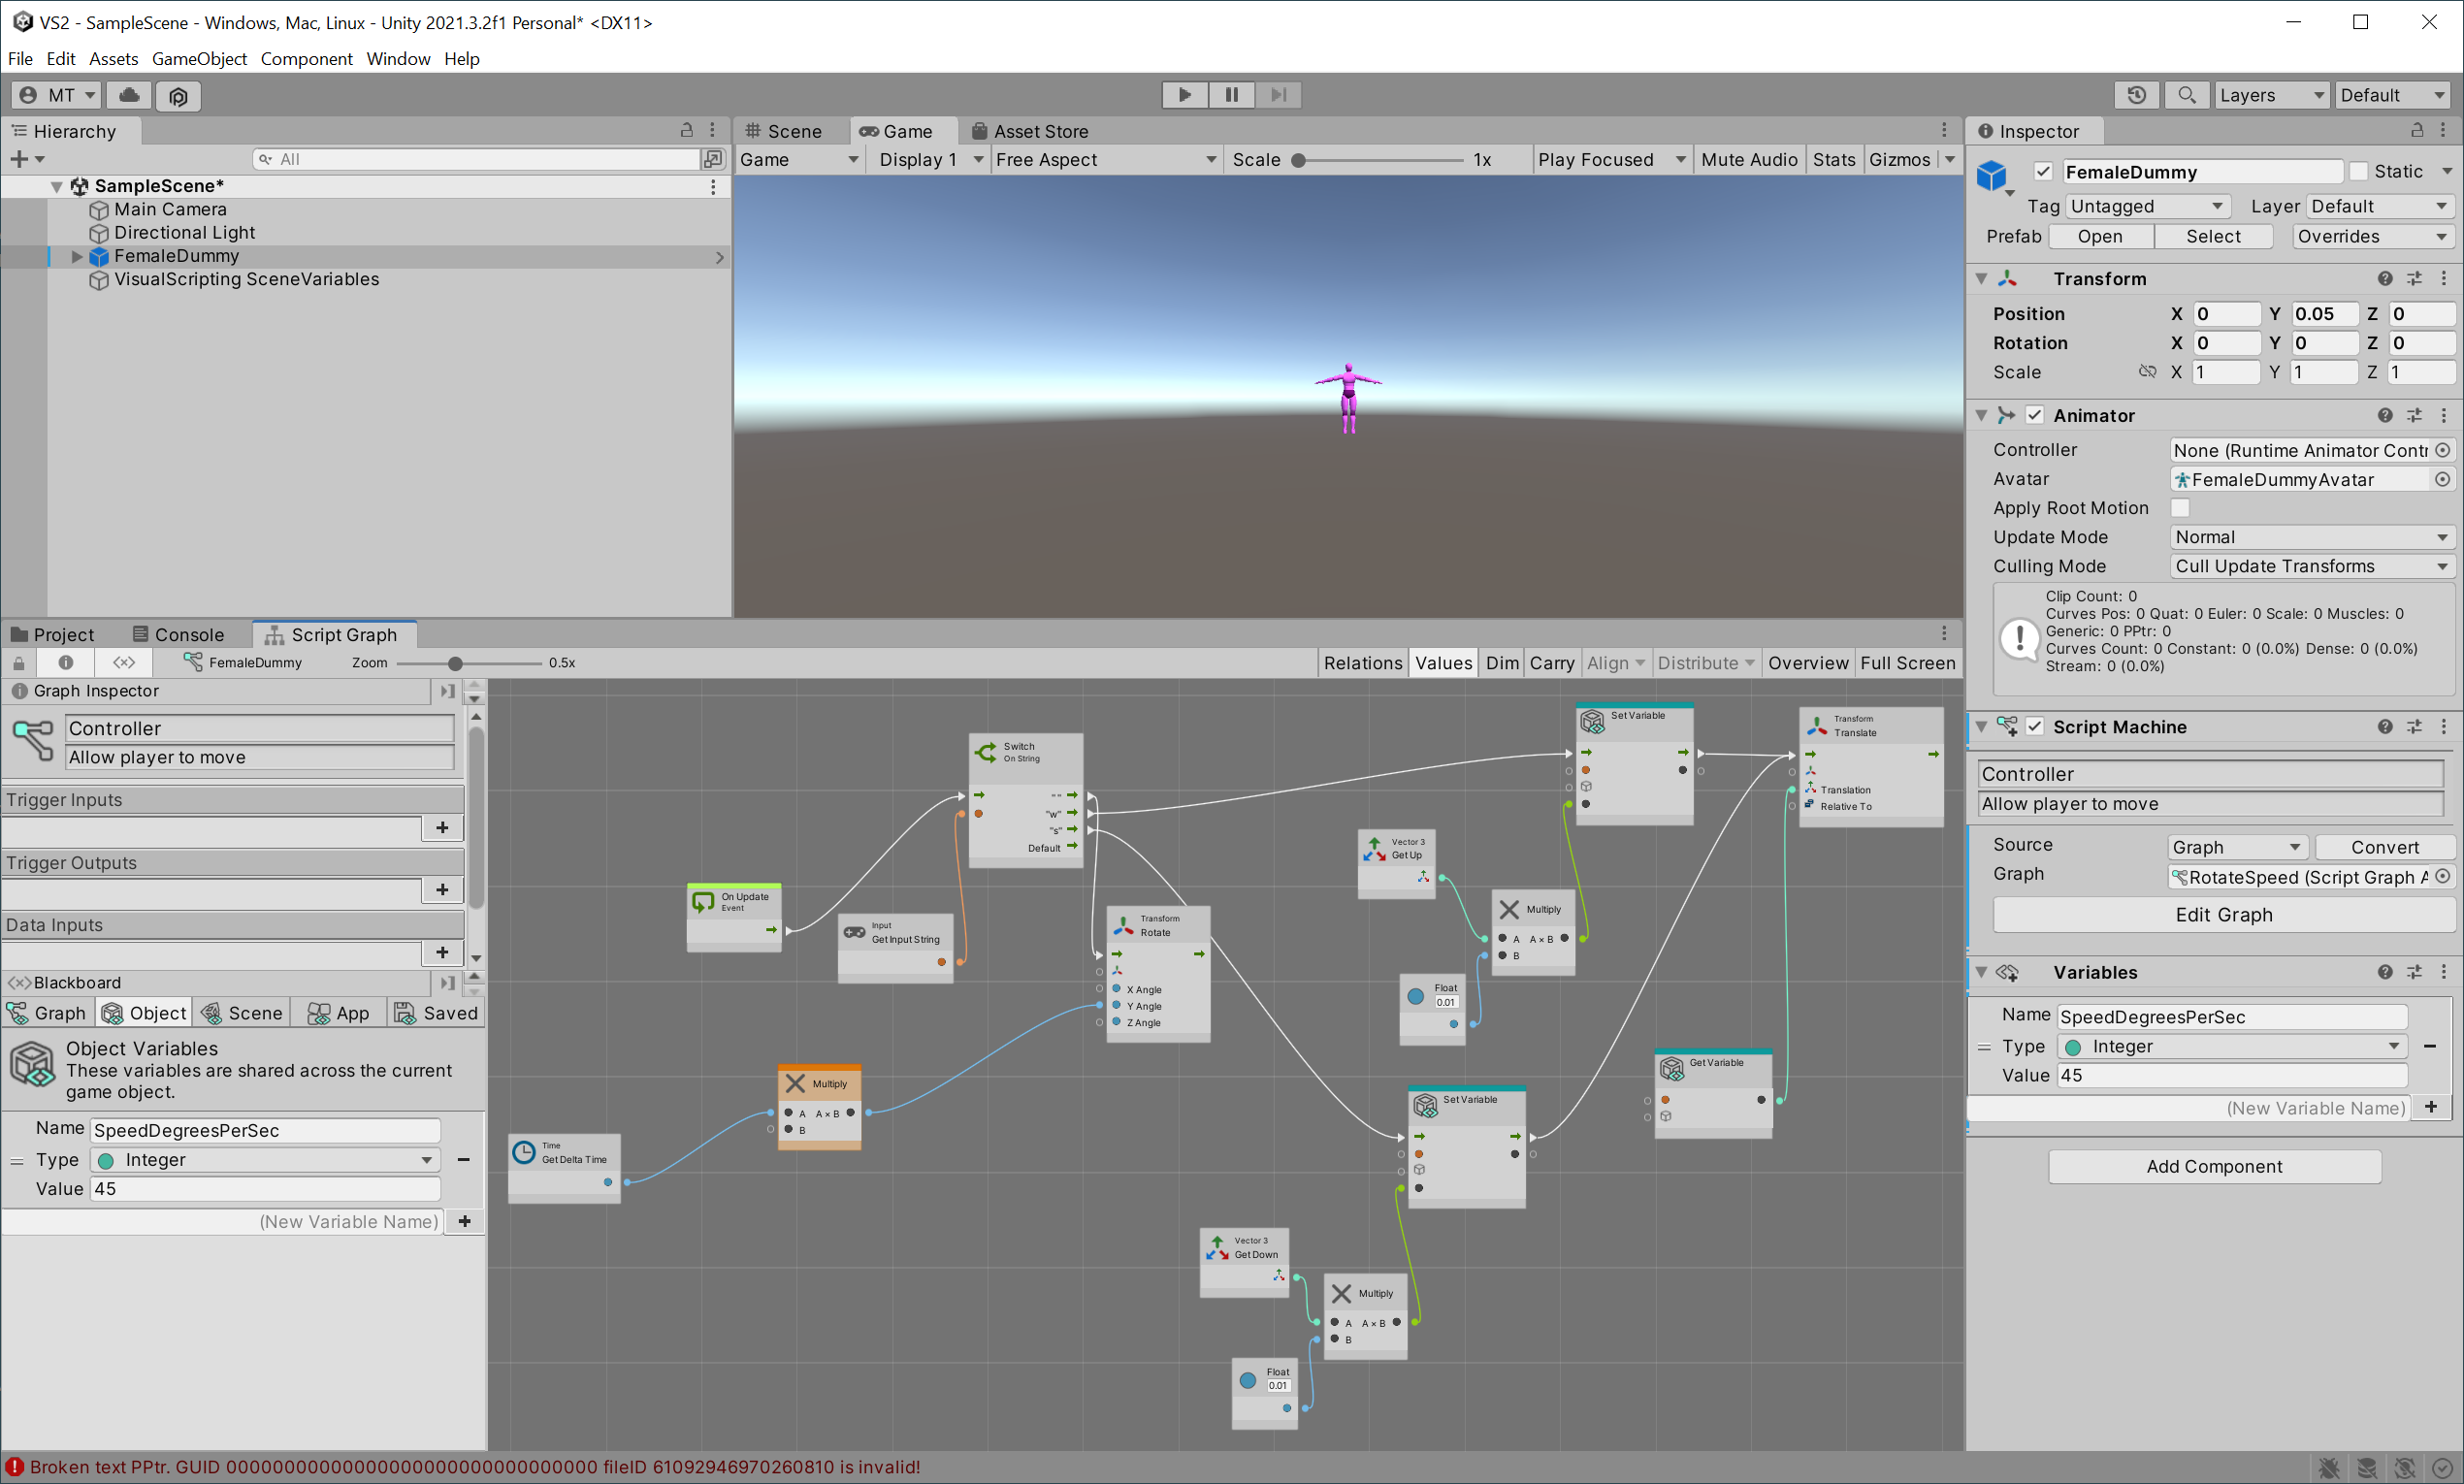Disable the Script Machine component checkbox
The image size is (2464, 1484).
[x=2034, y=727]
